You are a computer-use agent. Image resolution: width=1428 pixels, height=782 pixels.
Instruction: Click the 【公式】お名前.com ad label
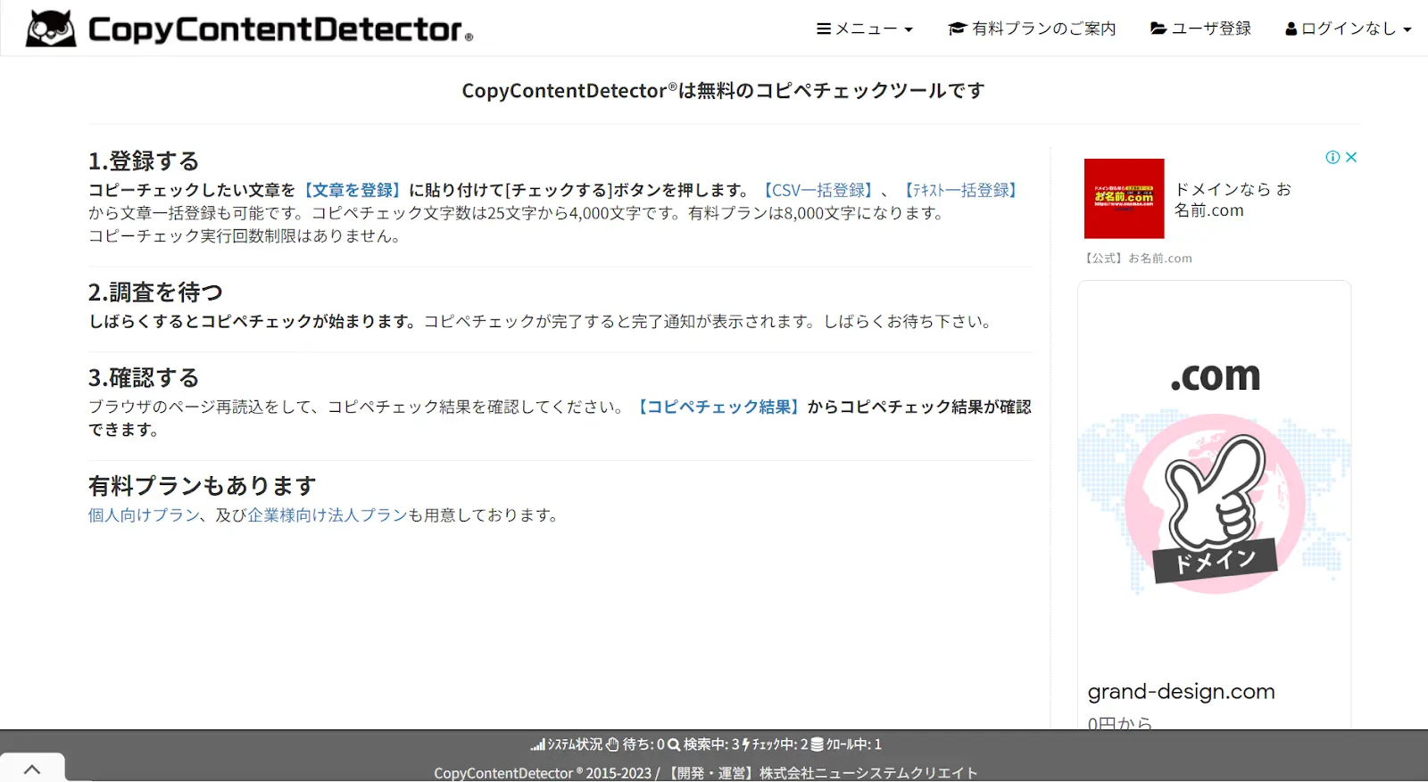point(1137,258)
